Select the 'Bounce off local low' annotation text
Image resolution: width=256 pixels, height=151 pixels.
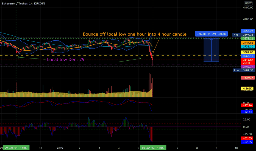(x=135, y=34)
